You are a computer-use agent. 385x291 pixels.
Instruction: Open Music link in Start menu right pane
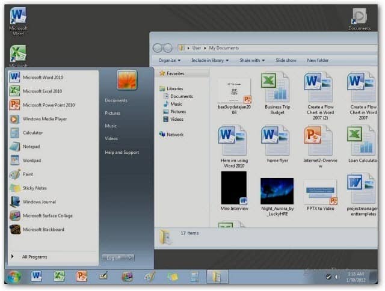111,126
